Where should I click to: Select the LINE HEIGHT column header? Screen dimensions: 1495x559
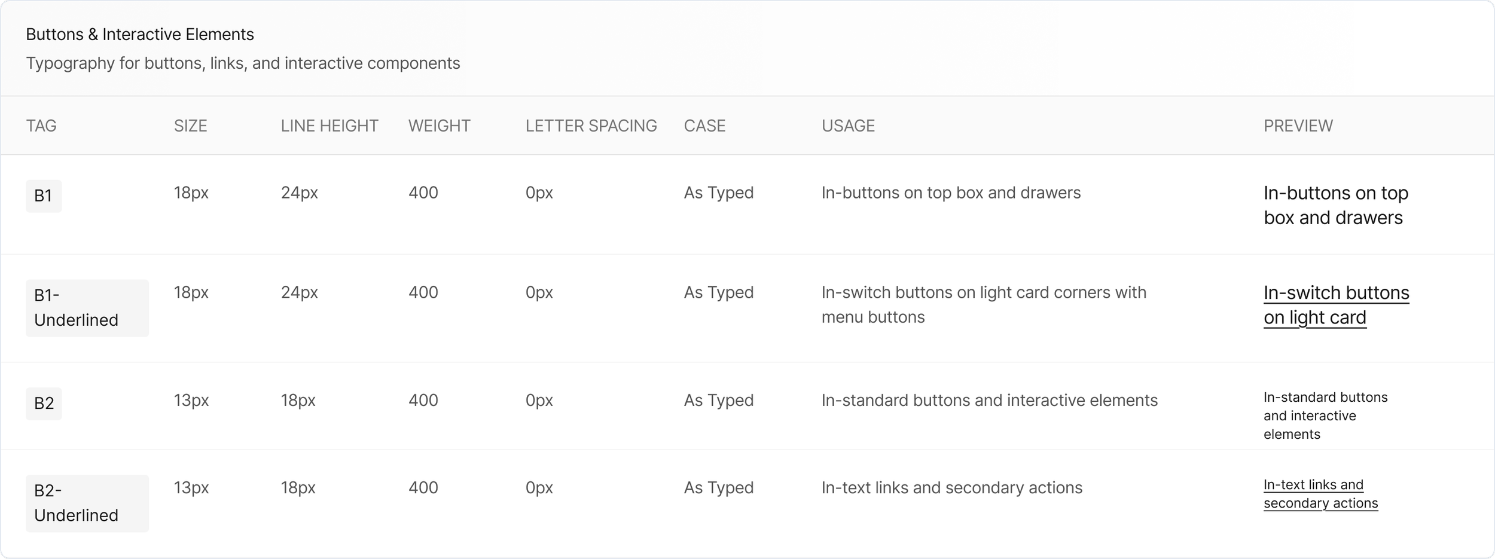329,126
